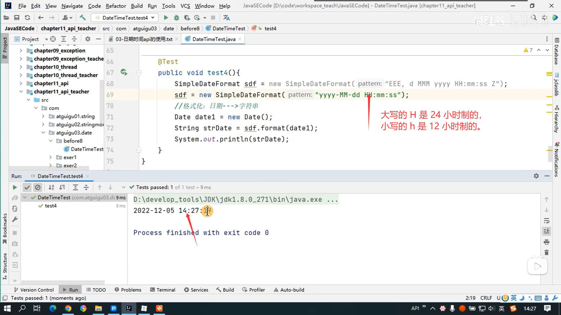Open the Problems tool window
The height and width of the screenshot is (315, 561).
(128, 290)
